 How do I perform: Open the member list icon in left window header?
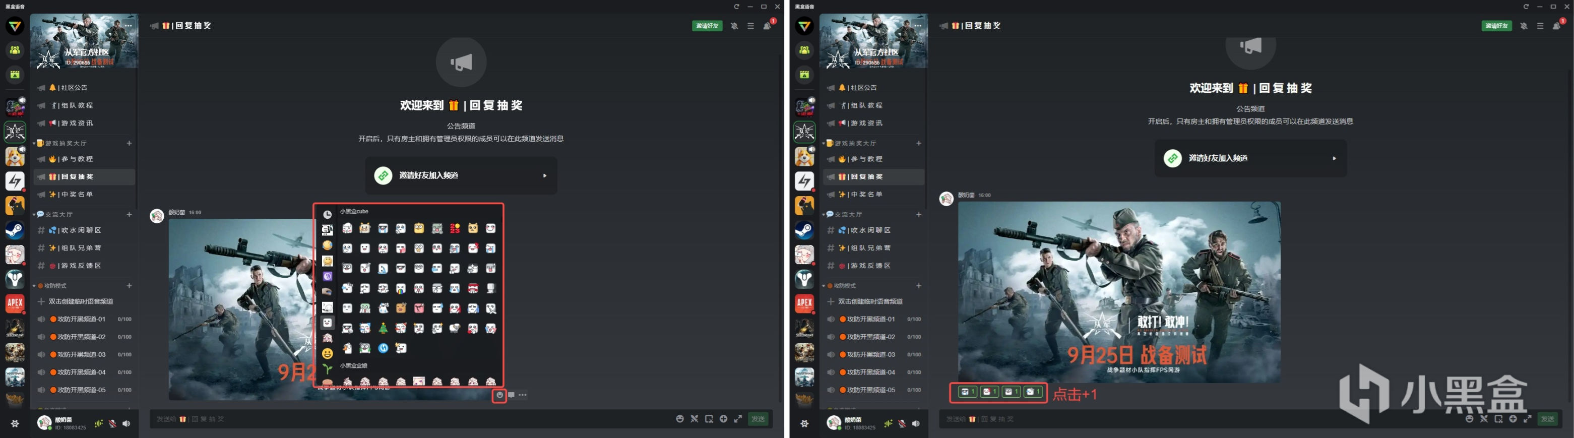tap(750, 26)
